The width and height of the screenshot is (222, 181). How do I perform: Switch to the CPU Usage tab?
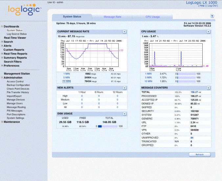pyautogui.click(x=152, y=16)
